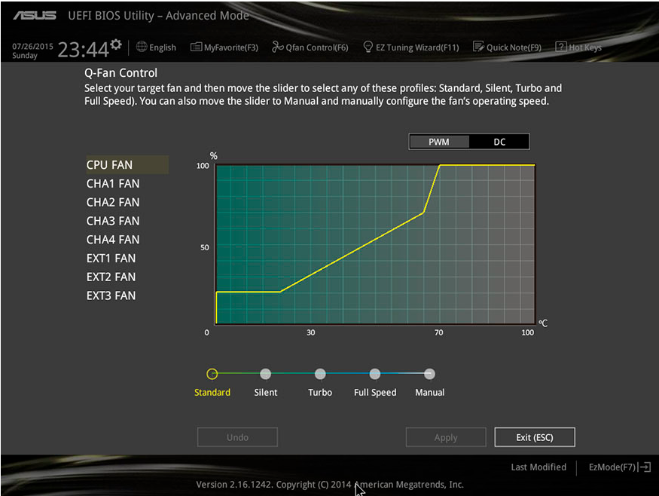Image resolution: width=659 pixels, height=496 pixels.
Task: Apply the current fan settings
Action: [446, 436]
